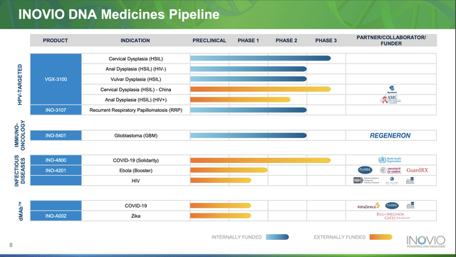The height and width of the screenshot is (257, 456).
Task: Click the orange Externally Funded legend swatch
Action: tap(380, 237)
